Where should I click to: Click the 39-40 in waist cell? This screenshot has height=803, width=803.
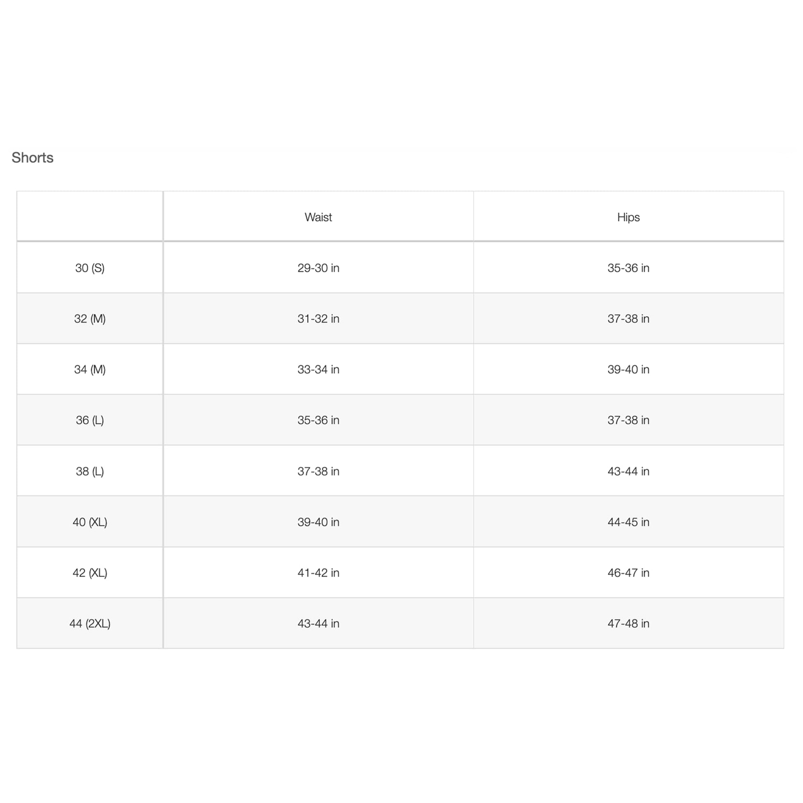tap(318, 522)
